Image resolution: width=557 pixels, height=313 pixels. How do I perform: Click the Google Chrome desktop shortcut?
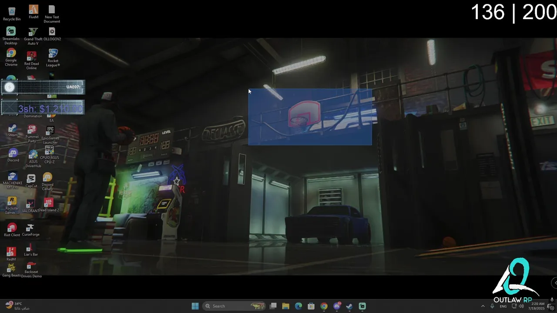pyautogui.click(x=11, y=58)
